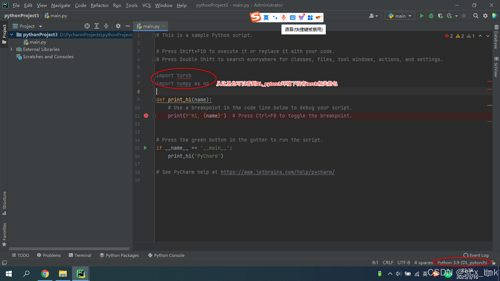Click Sogou toolbox grid icon
Viewport: 500px width, 281px height.
coord(310,18)
